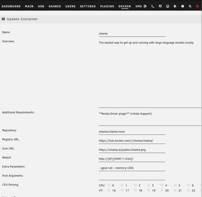Screen dimensions: 202x197
Task: Pin container to CPU 0
Action: [109, 185]
